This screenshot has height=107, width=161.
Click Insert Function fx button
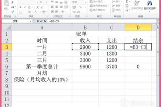pyautogui.click(x=45, y=21)
